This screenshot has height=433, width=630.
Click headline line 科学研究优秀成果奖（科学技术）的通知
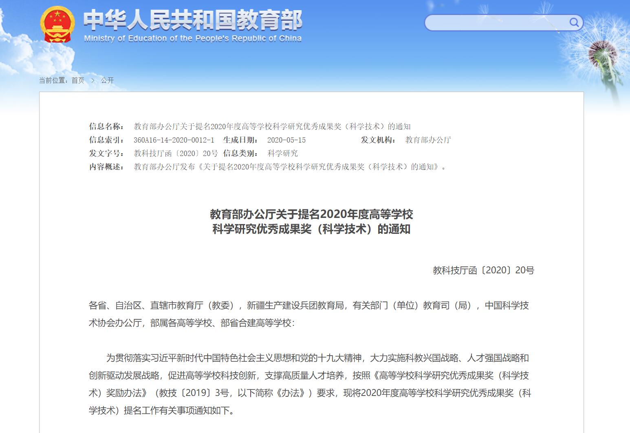click(311, 229)
